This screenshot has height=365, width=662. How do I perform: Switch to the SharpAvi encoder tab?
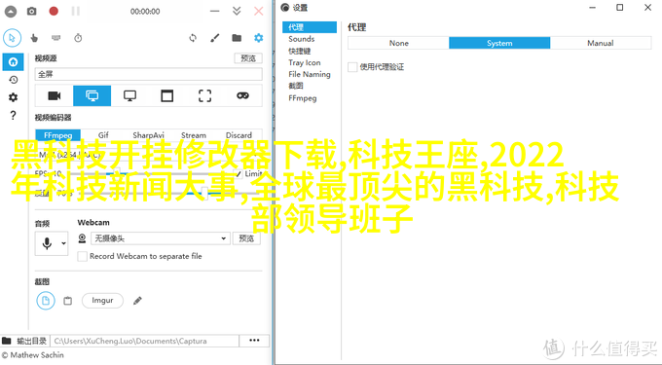[148, 135]
